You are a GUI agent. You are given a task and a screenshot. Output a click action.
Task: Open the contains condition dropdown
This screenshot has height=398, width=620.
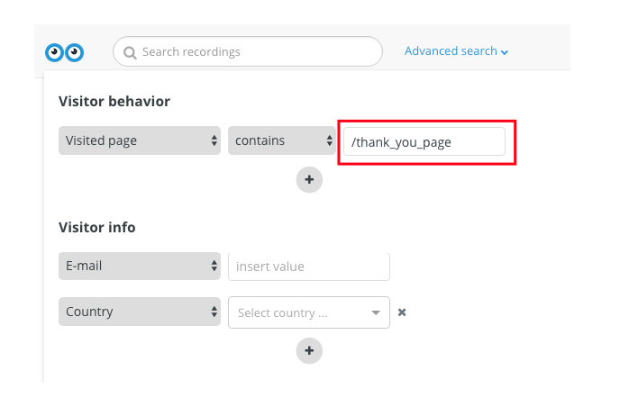point(282,140)
